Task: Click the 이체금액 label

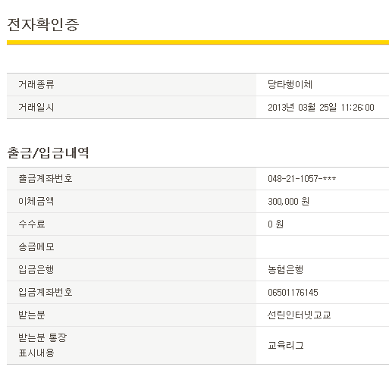Action: (36, 201)
